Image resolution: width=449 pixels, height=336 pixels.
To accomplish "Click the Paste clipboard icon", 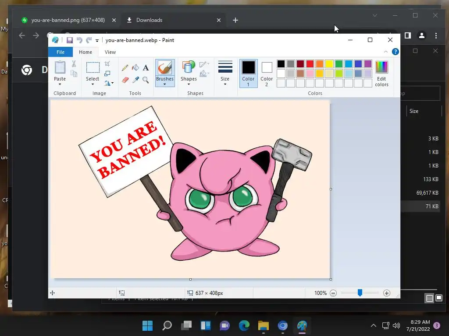I will [60, 68].
